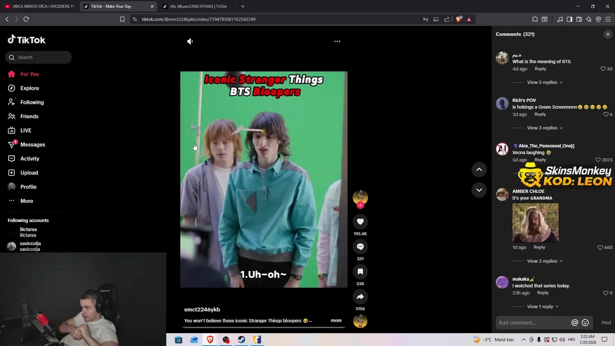Like makaka's comment

pyautogui.click(x=605, y=293)
